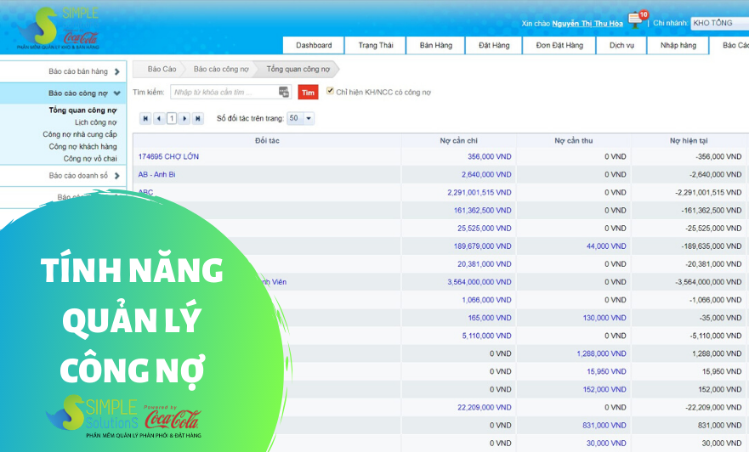Viewport: 749px width, 452px height.
Task: Click the 'Nợ cần chi' column header
Action: click(458, 140)
